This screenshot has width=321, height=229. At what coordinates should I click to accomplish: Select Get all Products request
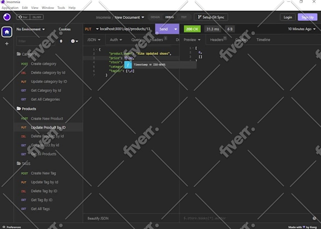pyautogui.click(x=48, y=154)
